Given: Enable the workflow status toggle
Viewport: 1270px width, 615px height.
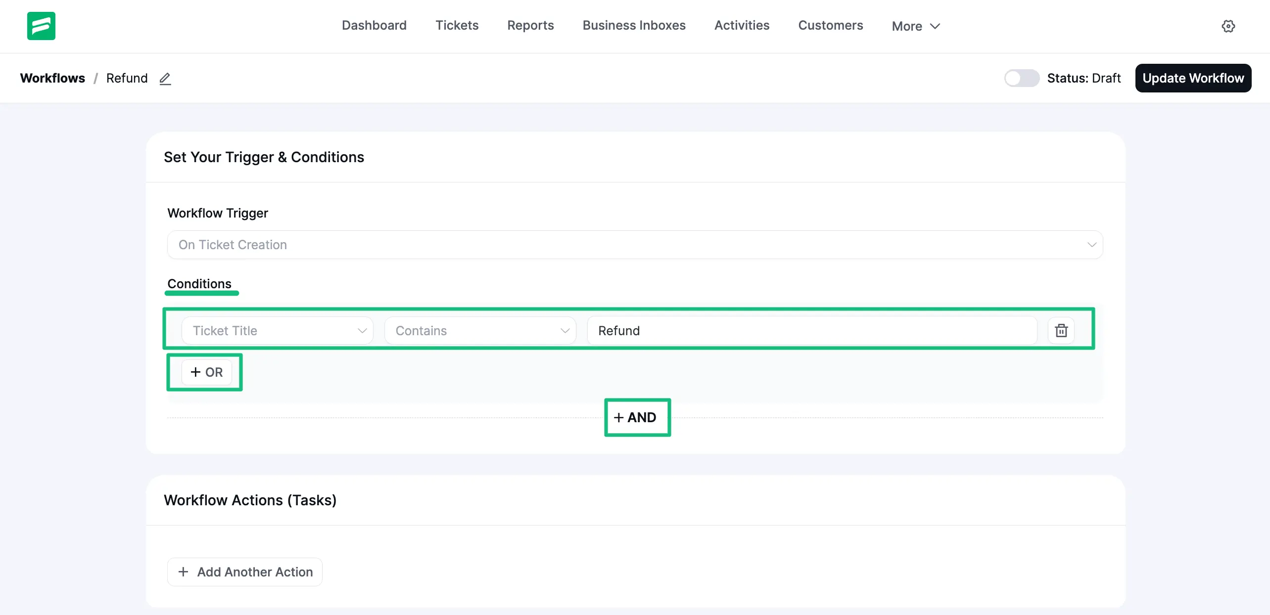Looking at the screenshot, I should click(1022, 78).
